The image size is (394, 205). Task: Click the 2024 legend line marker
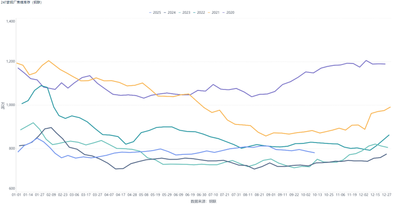165,12
